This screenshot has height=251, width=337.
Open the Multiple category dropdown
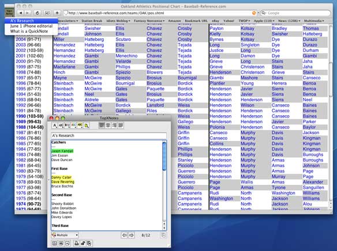click(65, 235)
